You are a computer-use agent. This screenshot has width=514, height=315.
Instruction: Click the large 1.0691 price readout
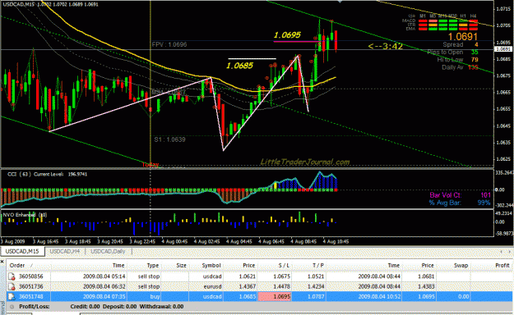tap(463, 36)
